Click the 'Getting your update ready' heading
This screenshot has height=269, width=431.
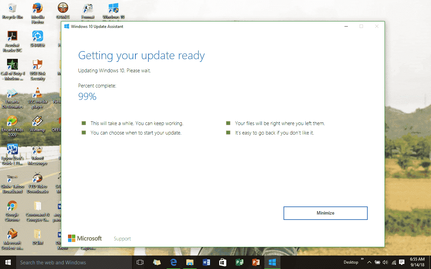[141, 56]
